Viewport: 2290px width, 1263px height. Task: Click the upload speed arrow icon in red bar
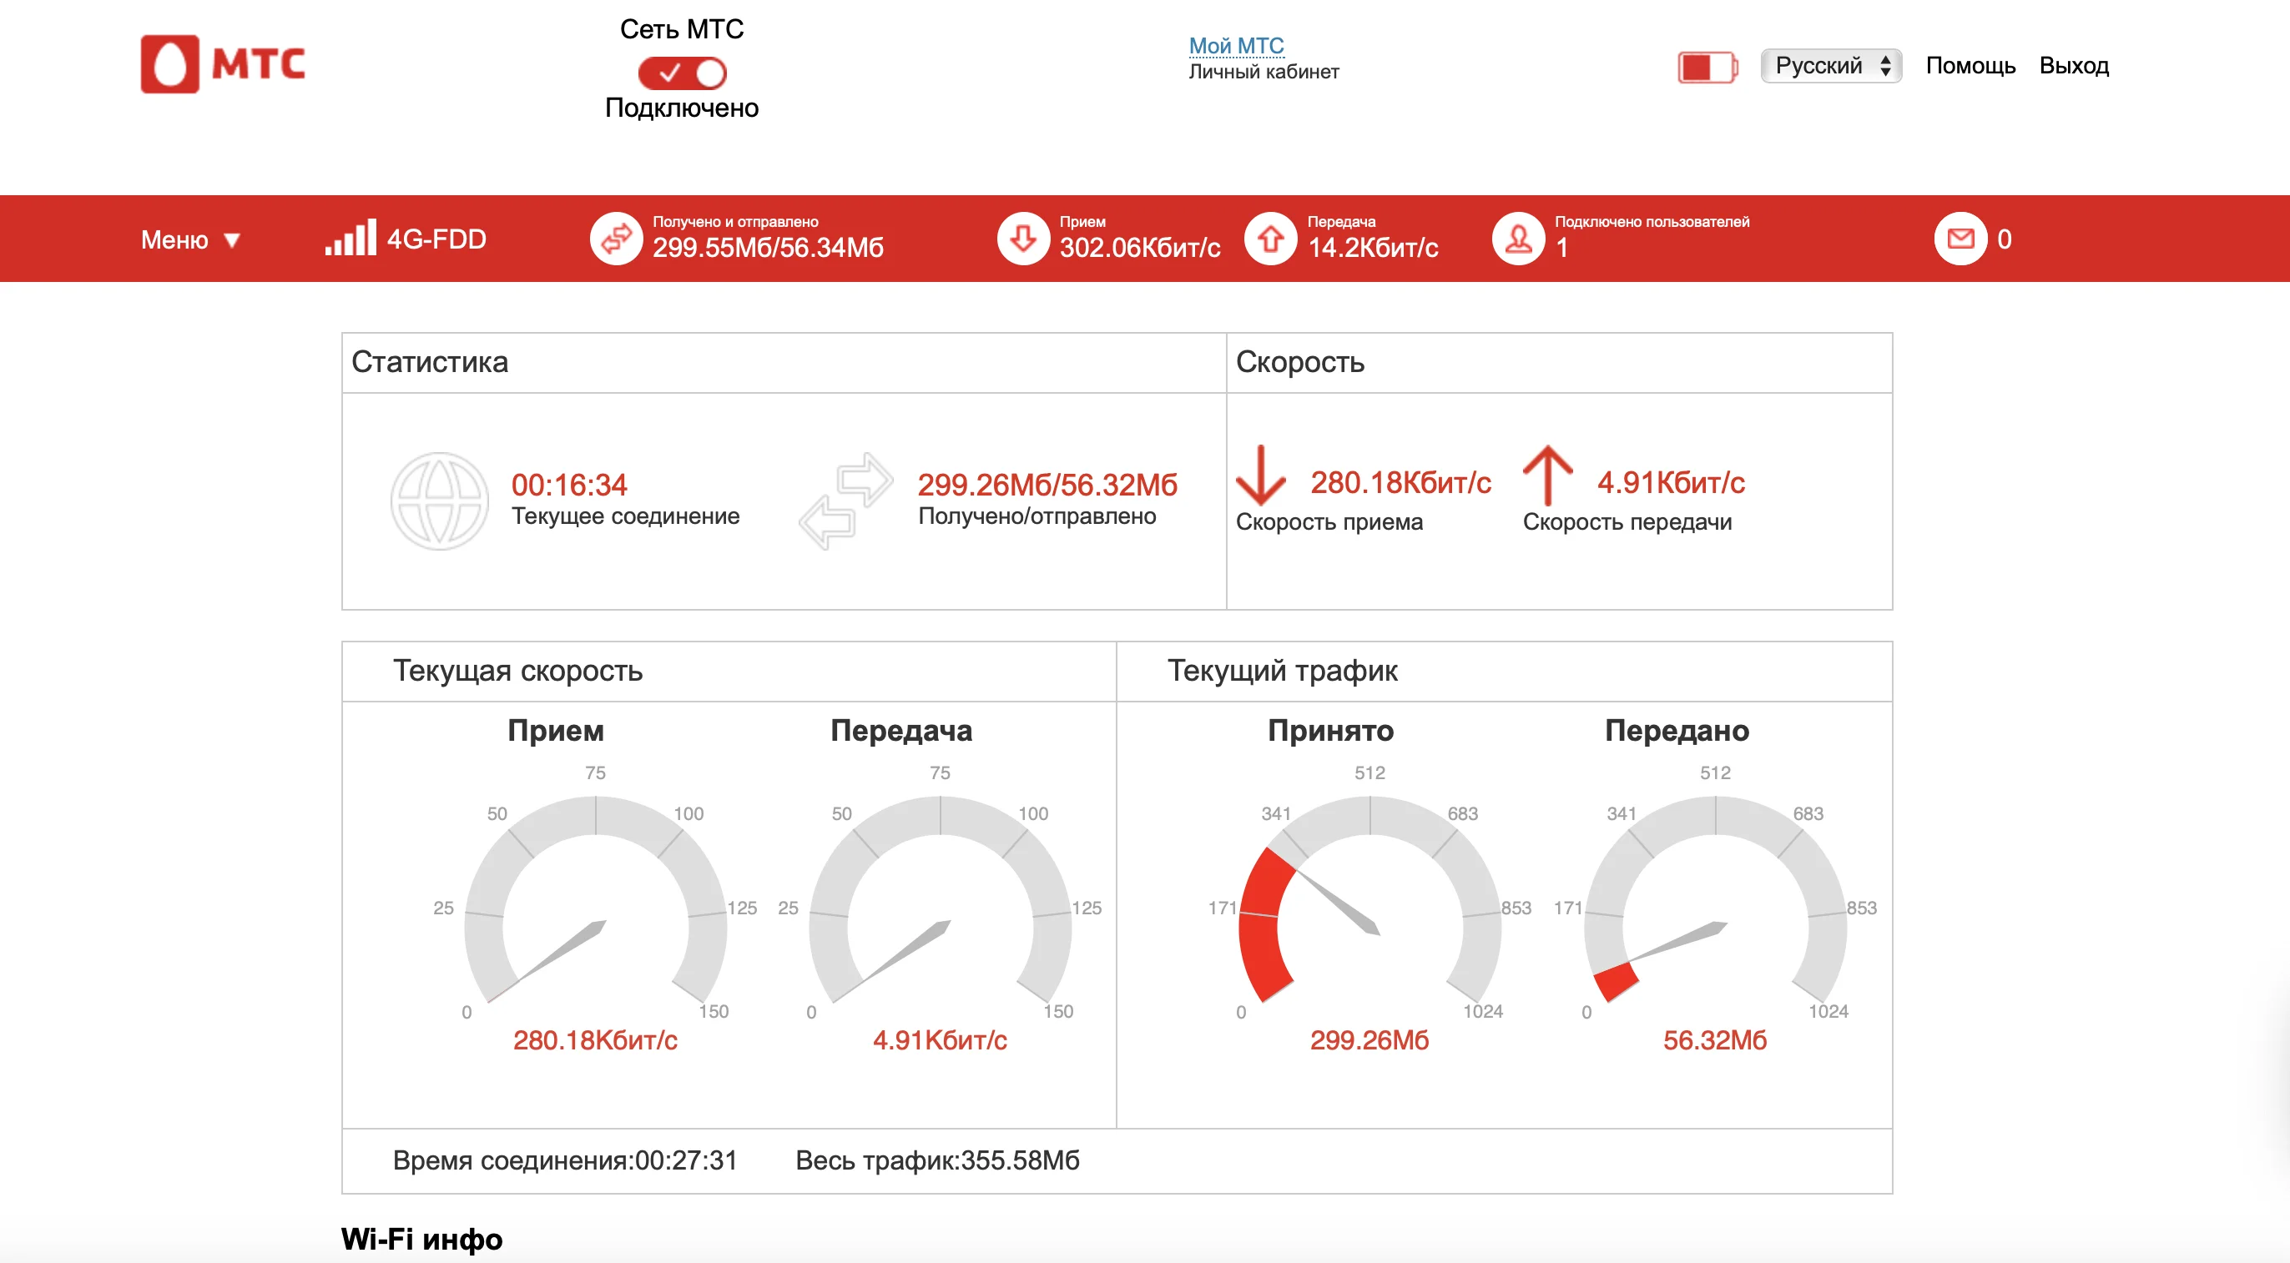pos(1270,239)
